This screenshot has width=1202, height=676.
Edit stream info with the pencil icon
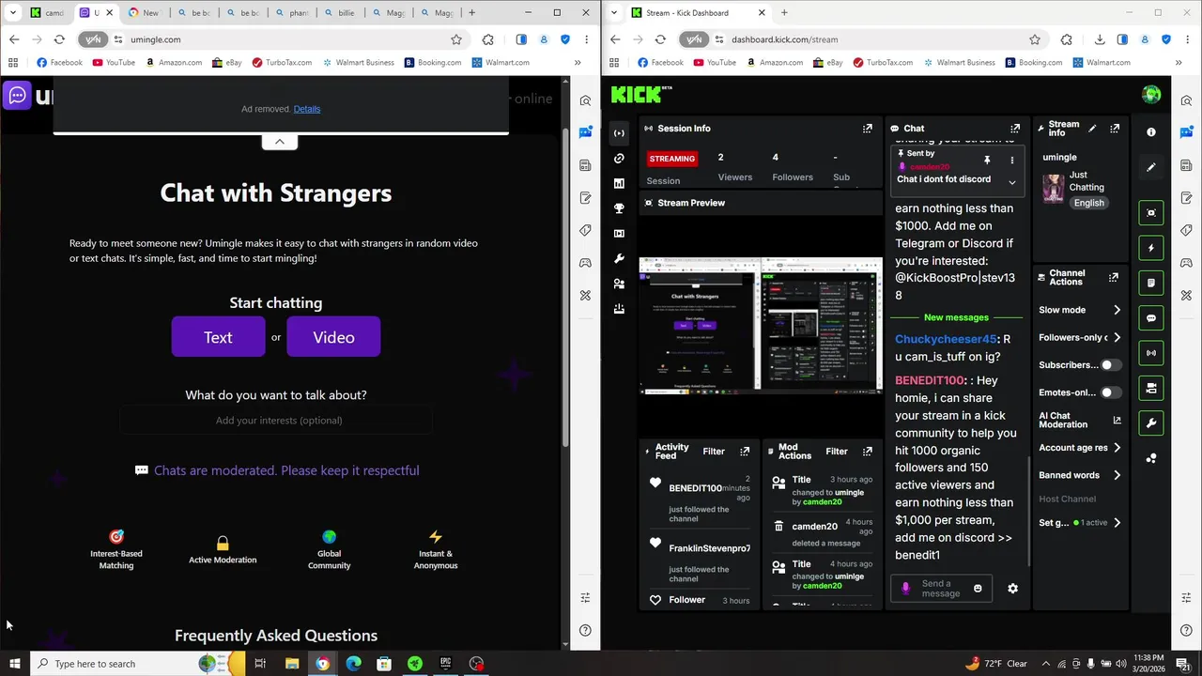[x=1092, y=129]
